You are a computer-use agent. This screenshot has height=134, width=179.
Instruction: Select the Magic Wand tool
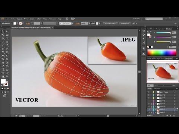3,35
